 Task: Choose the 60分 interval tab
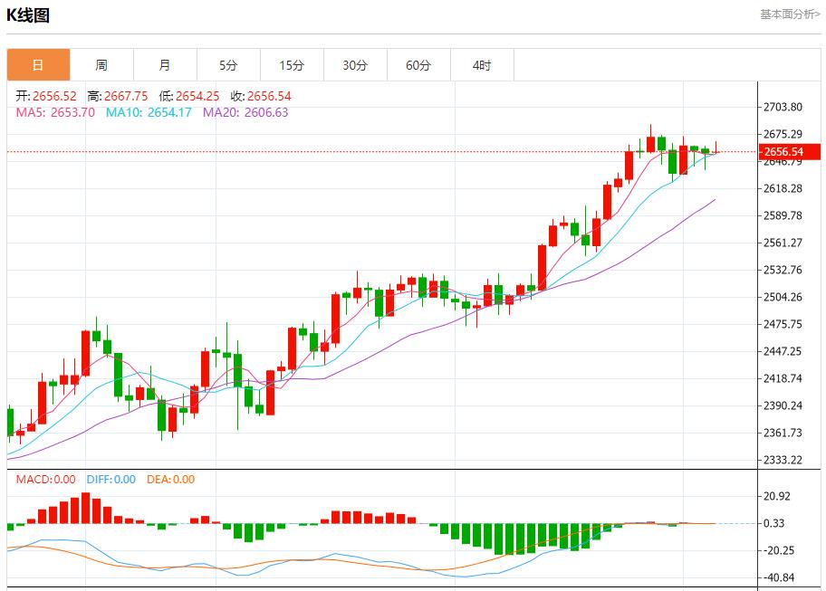coord(418,65)
